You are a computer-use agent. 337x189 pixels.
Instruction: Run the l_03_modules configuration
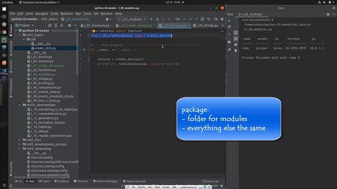click(151, 19)
